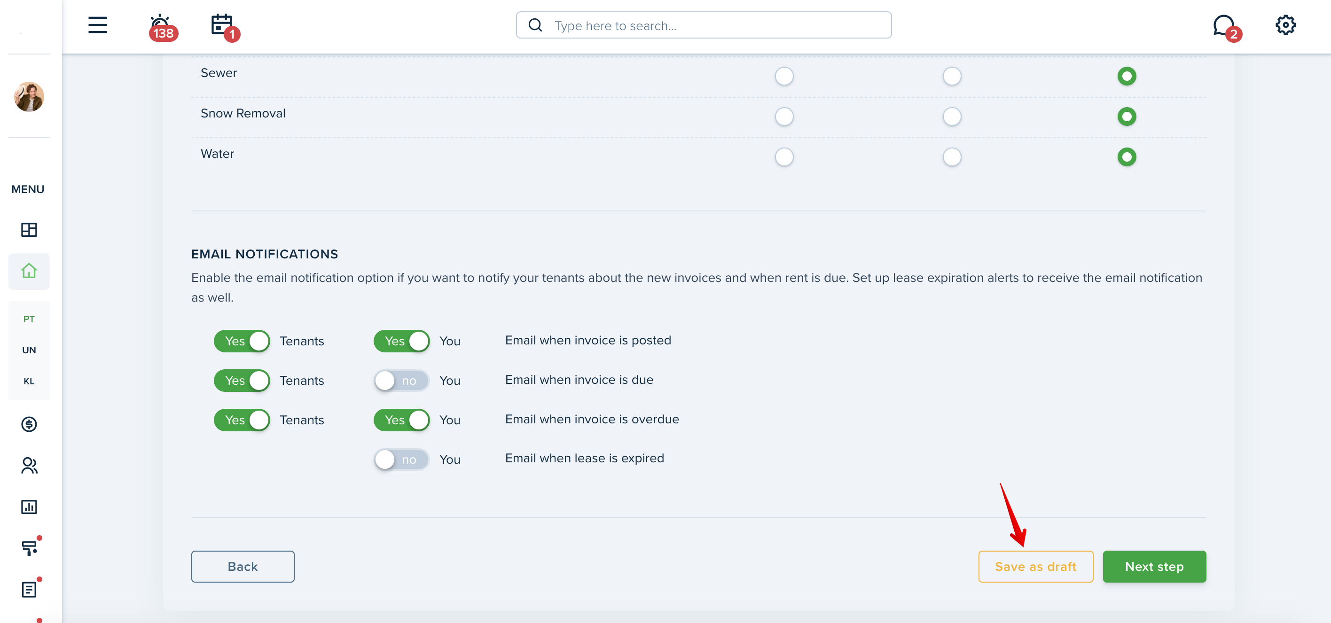Select second radio option for Sewer
The width and height of the screenshot is (1331, 623).
pos(952,76)
